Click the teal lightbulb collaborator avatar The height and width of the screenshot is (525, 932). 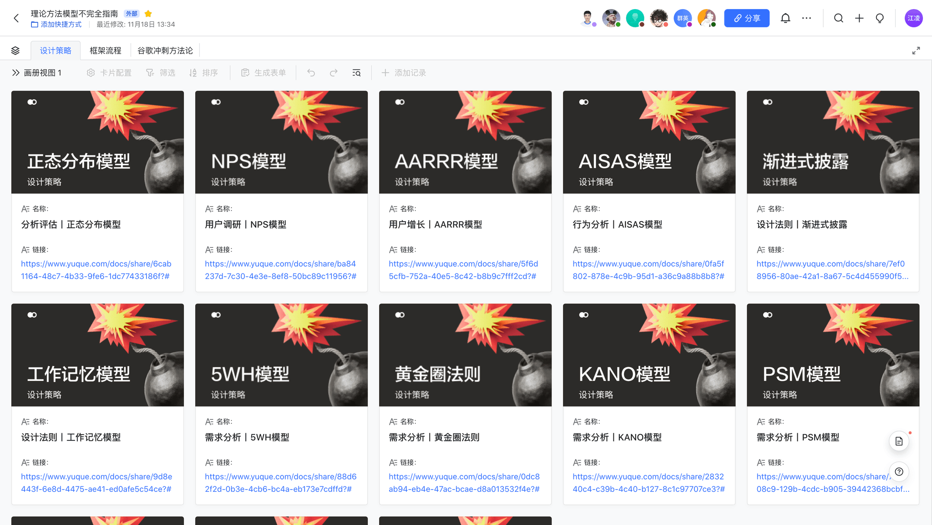(635, 18)
